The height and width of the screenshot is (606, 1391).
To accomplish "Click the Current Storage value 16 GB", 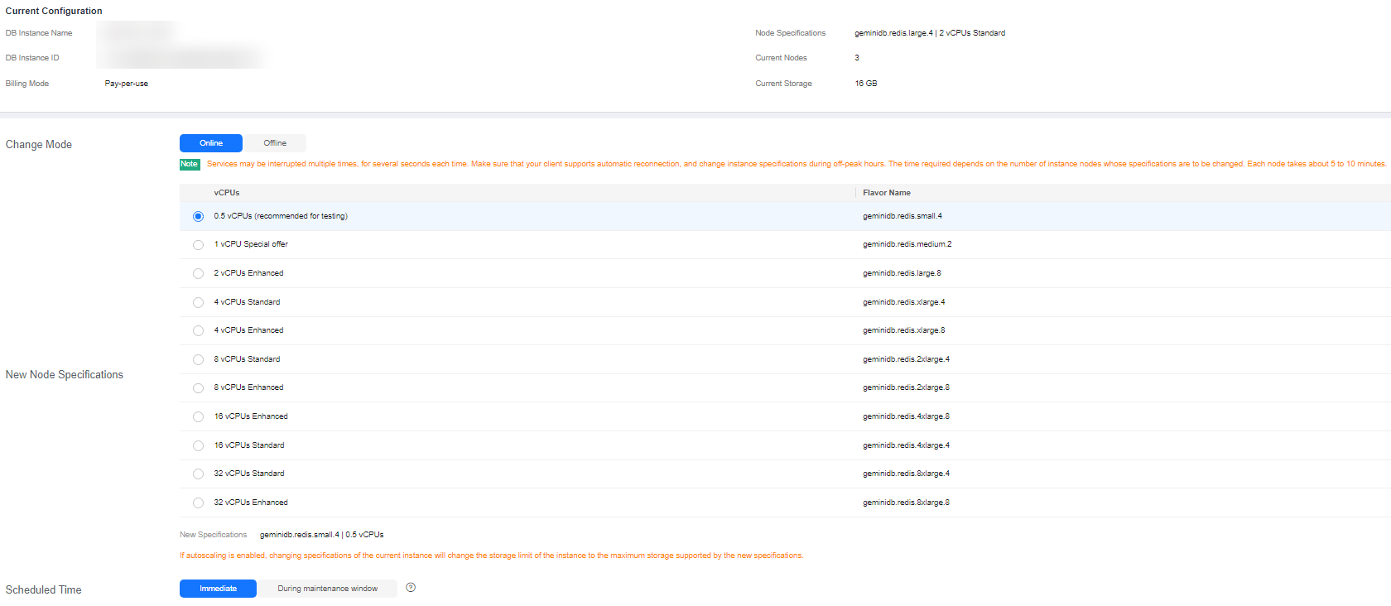I will point(866,84).
